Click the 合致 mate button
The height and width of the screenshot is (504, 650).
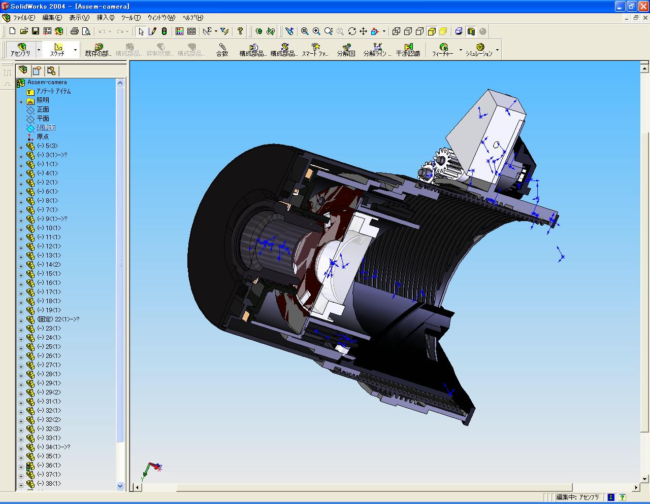pos(222,50)
